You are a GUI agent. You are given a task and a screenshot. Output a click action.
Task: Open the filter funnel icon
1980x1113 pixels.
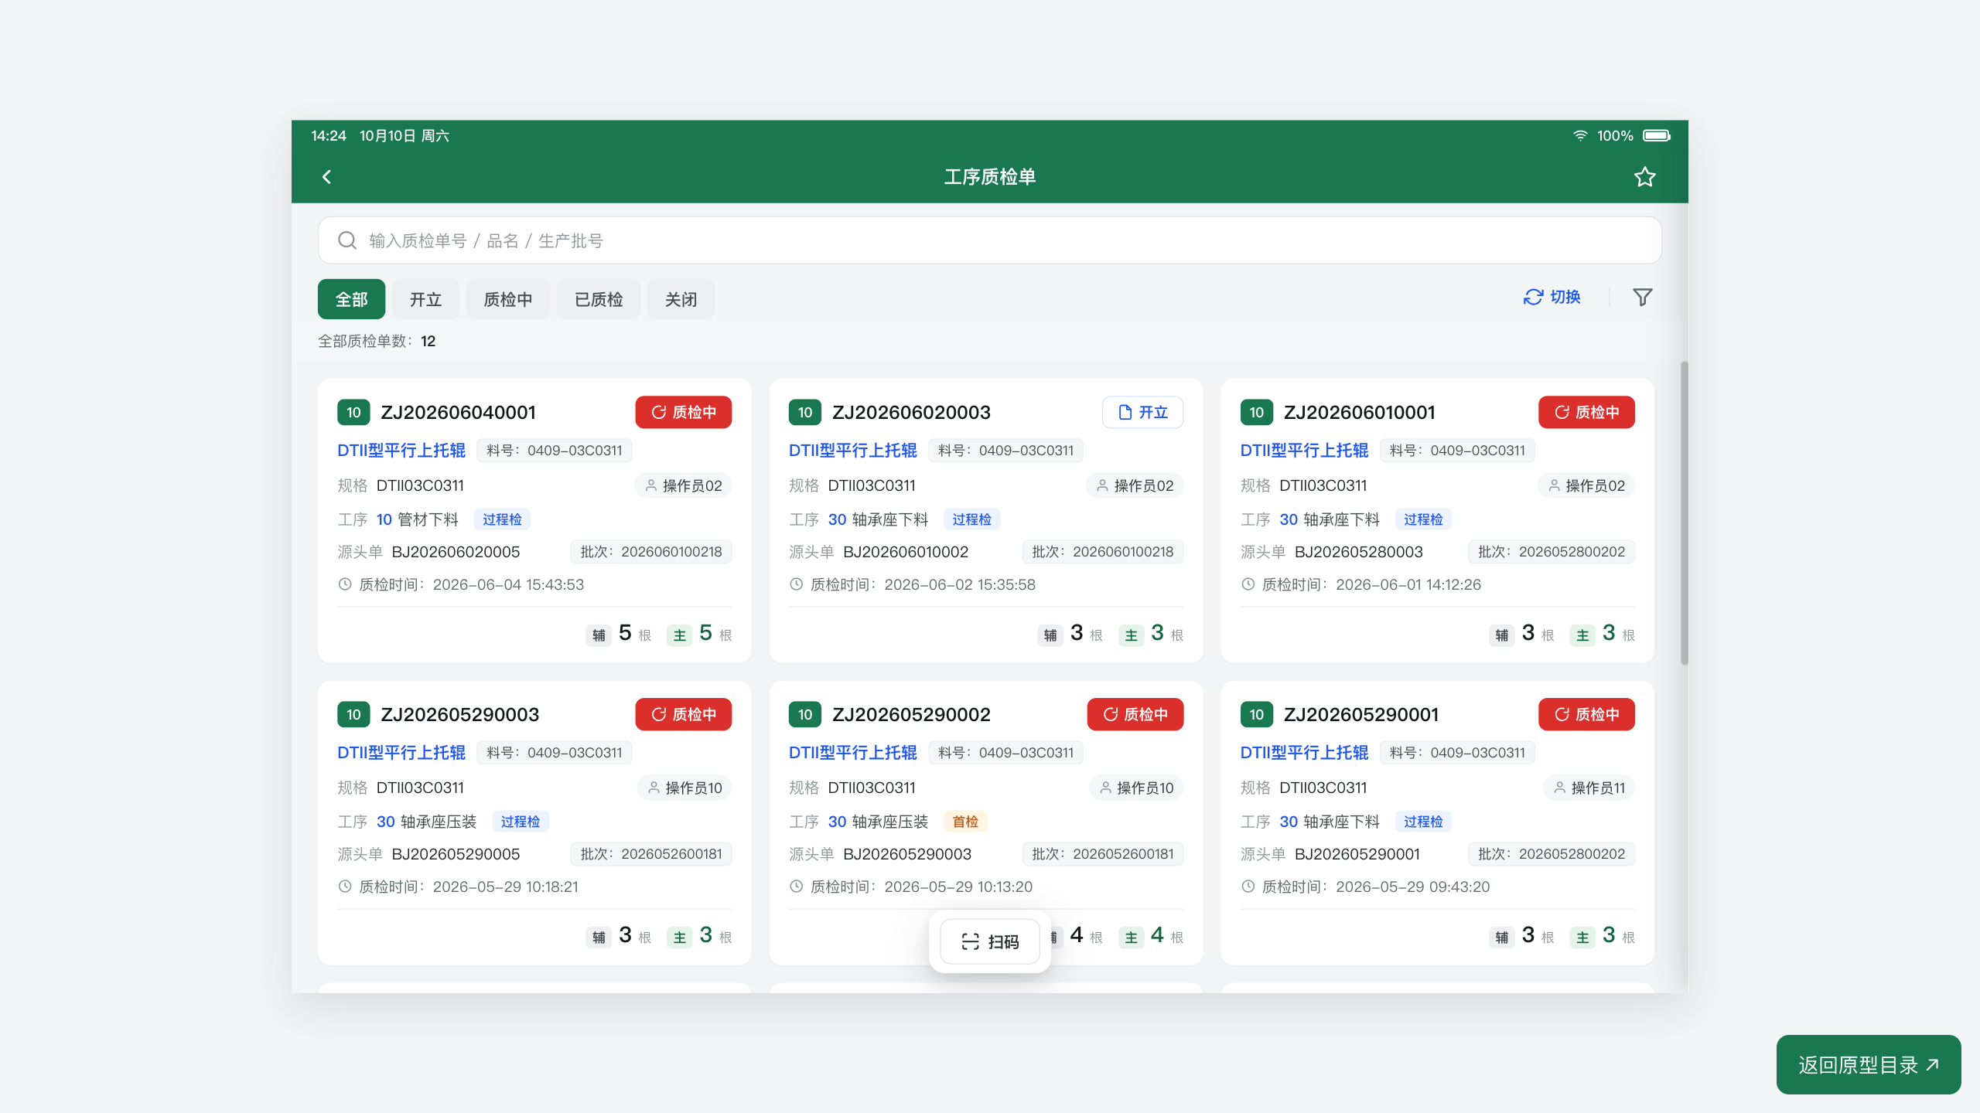pyautogui.click(x=1642, y=297)
